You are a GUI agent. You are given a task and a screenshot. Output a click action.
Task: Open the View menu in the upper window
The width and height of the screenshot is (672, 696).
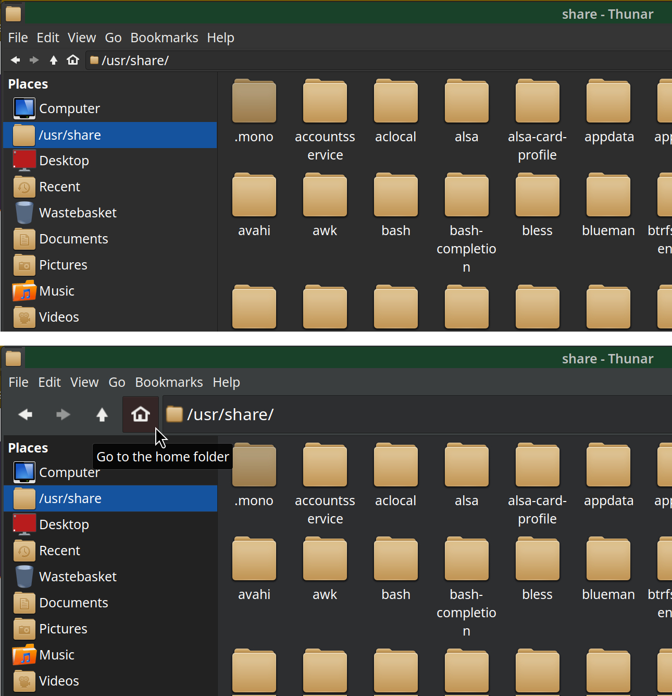(x=82, y=38)
